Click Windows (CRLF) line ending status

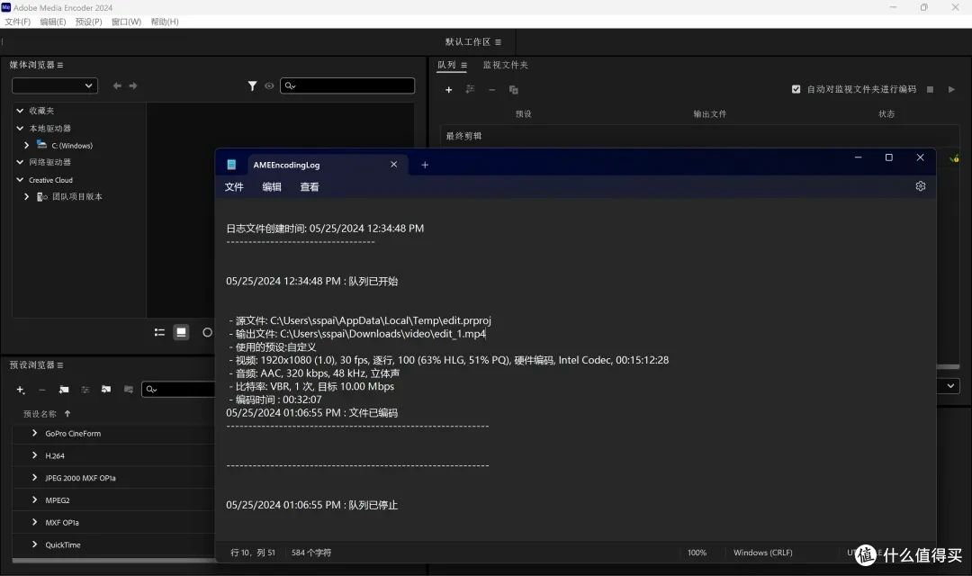763,553
